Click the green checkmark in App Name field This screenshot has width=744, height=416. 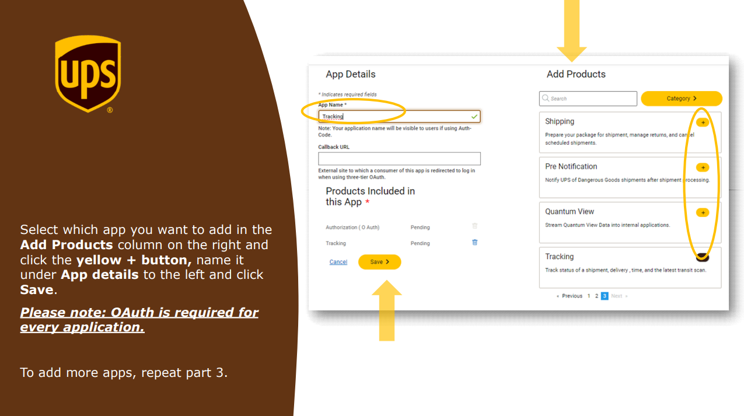pos(474,117)
